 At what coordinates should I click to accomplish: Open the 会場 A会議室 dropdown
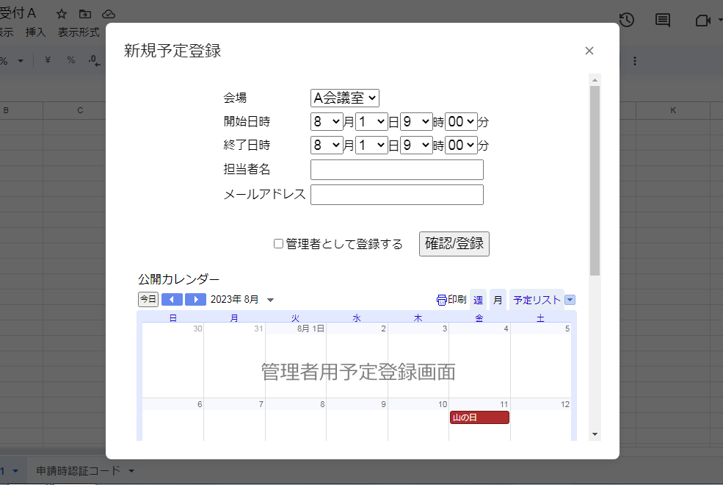pyautogui.click(x=345, y=98)
